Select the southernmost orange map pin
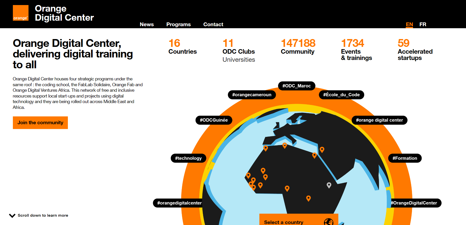 308,198
